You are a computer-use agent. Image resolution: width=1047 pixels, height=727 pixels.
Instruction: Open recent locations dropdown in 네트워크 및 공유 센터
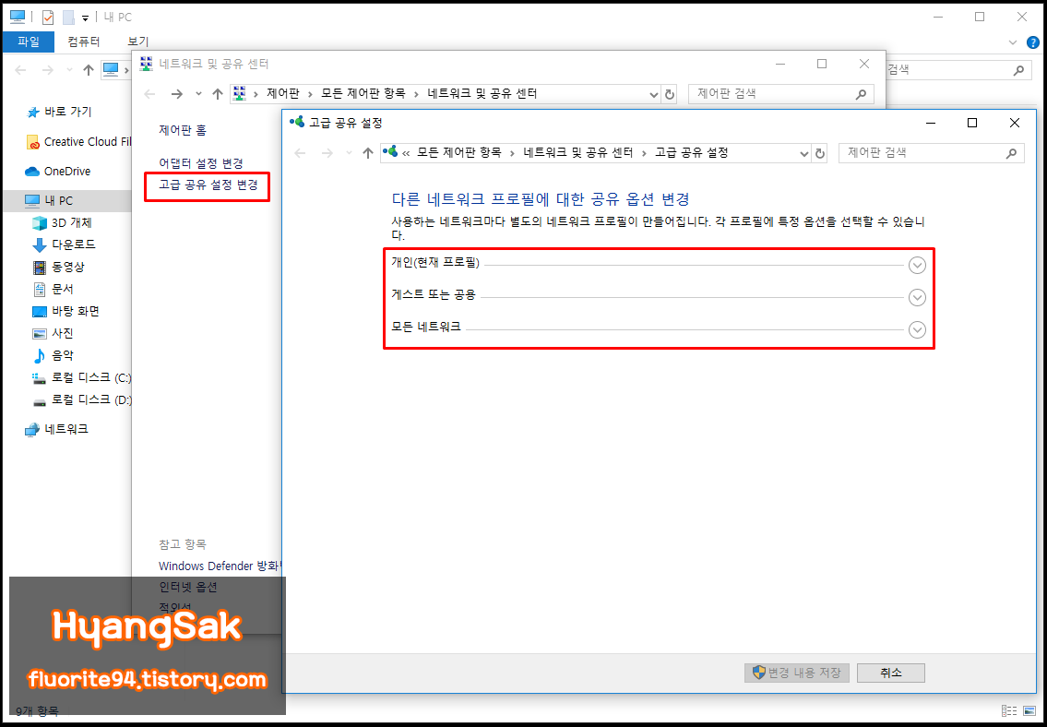[198, 94]
